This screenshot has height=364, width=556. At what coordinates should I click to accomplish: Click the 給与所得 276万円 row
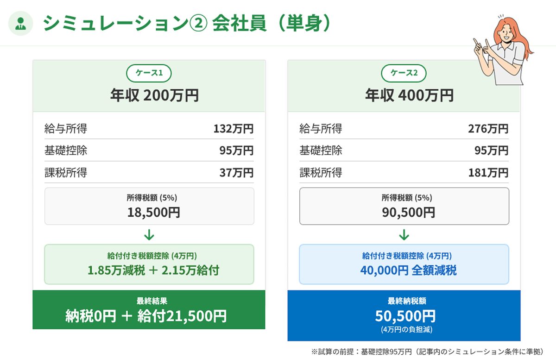[x=404, y=128]
